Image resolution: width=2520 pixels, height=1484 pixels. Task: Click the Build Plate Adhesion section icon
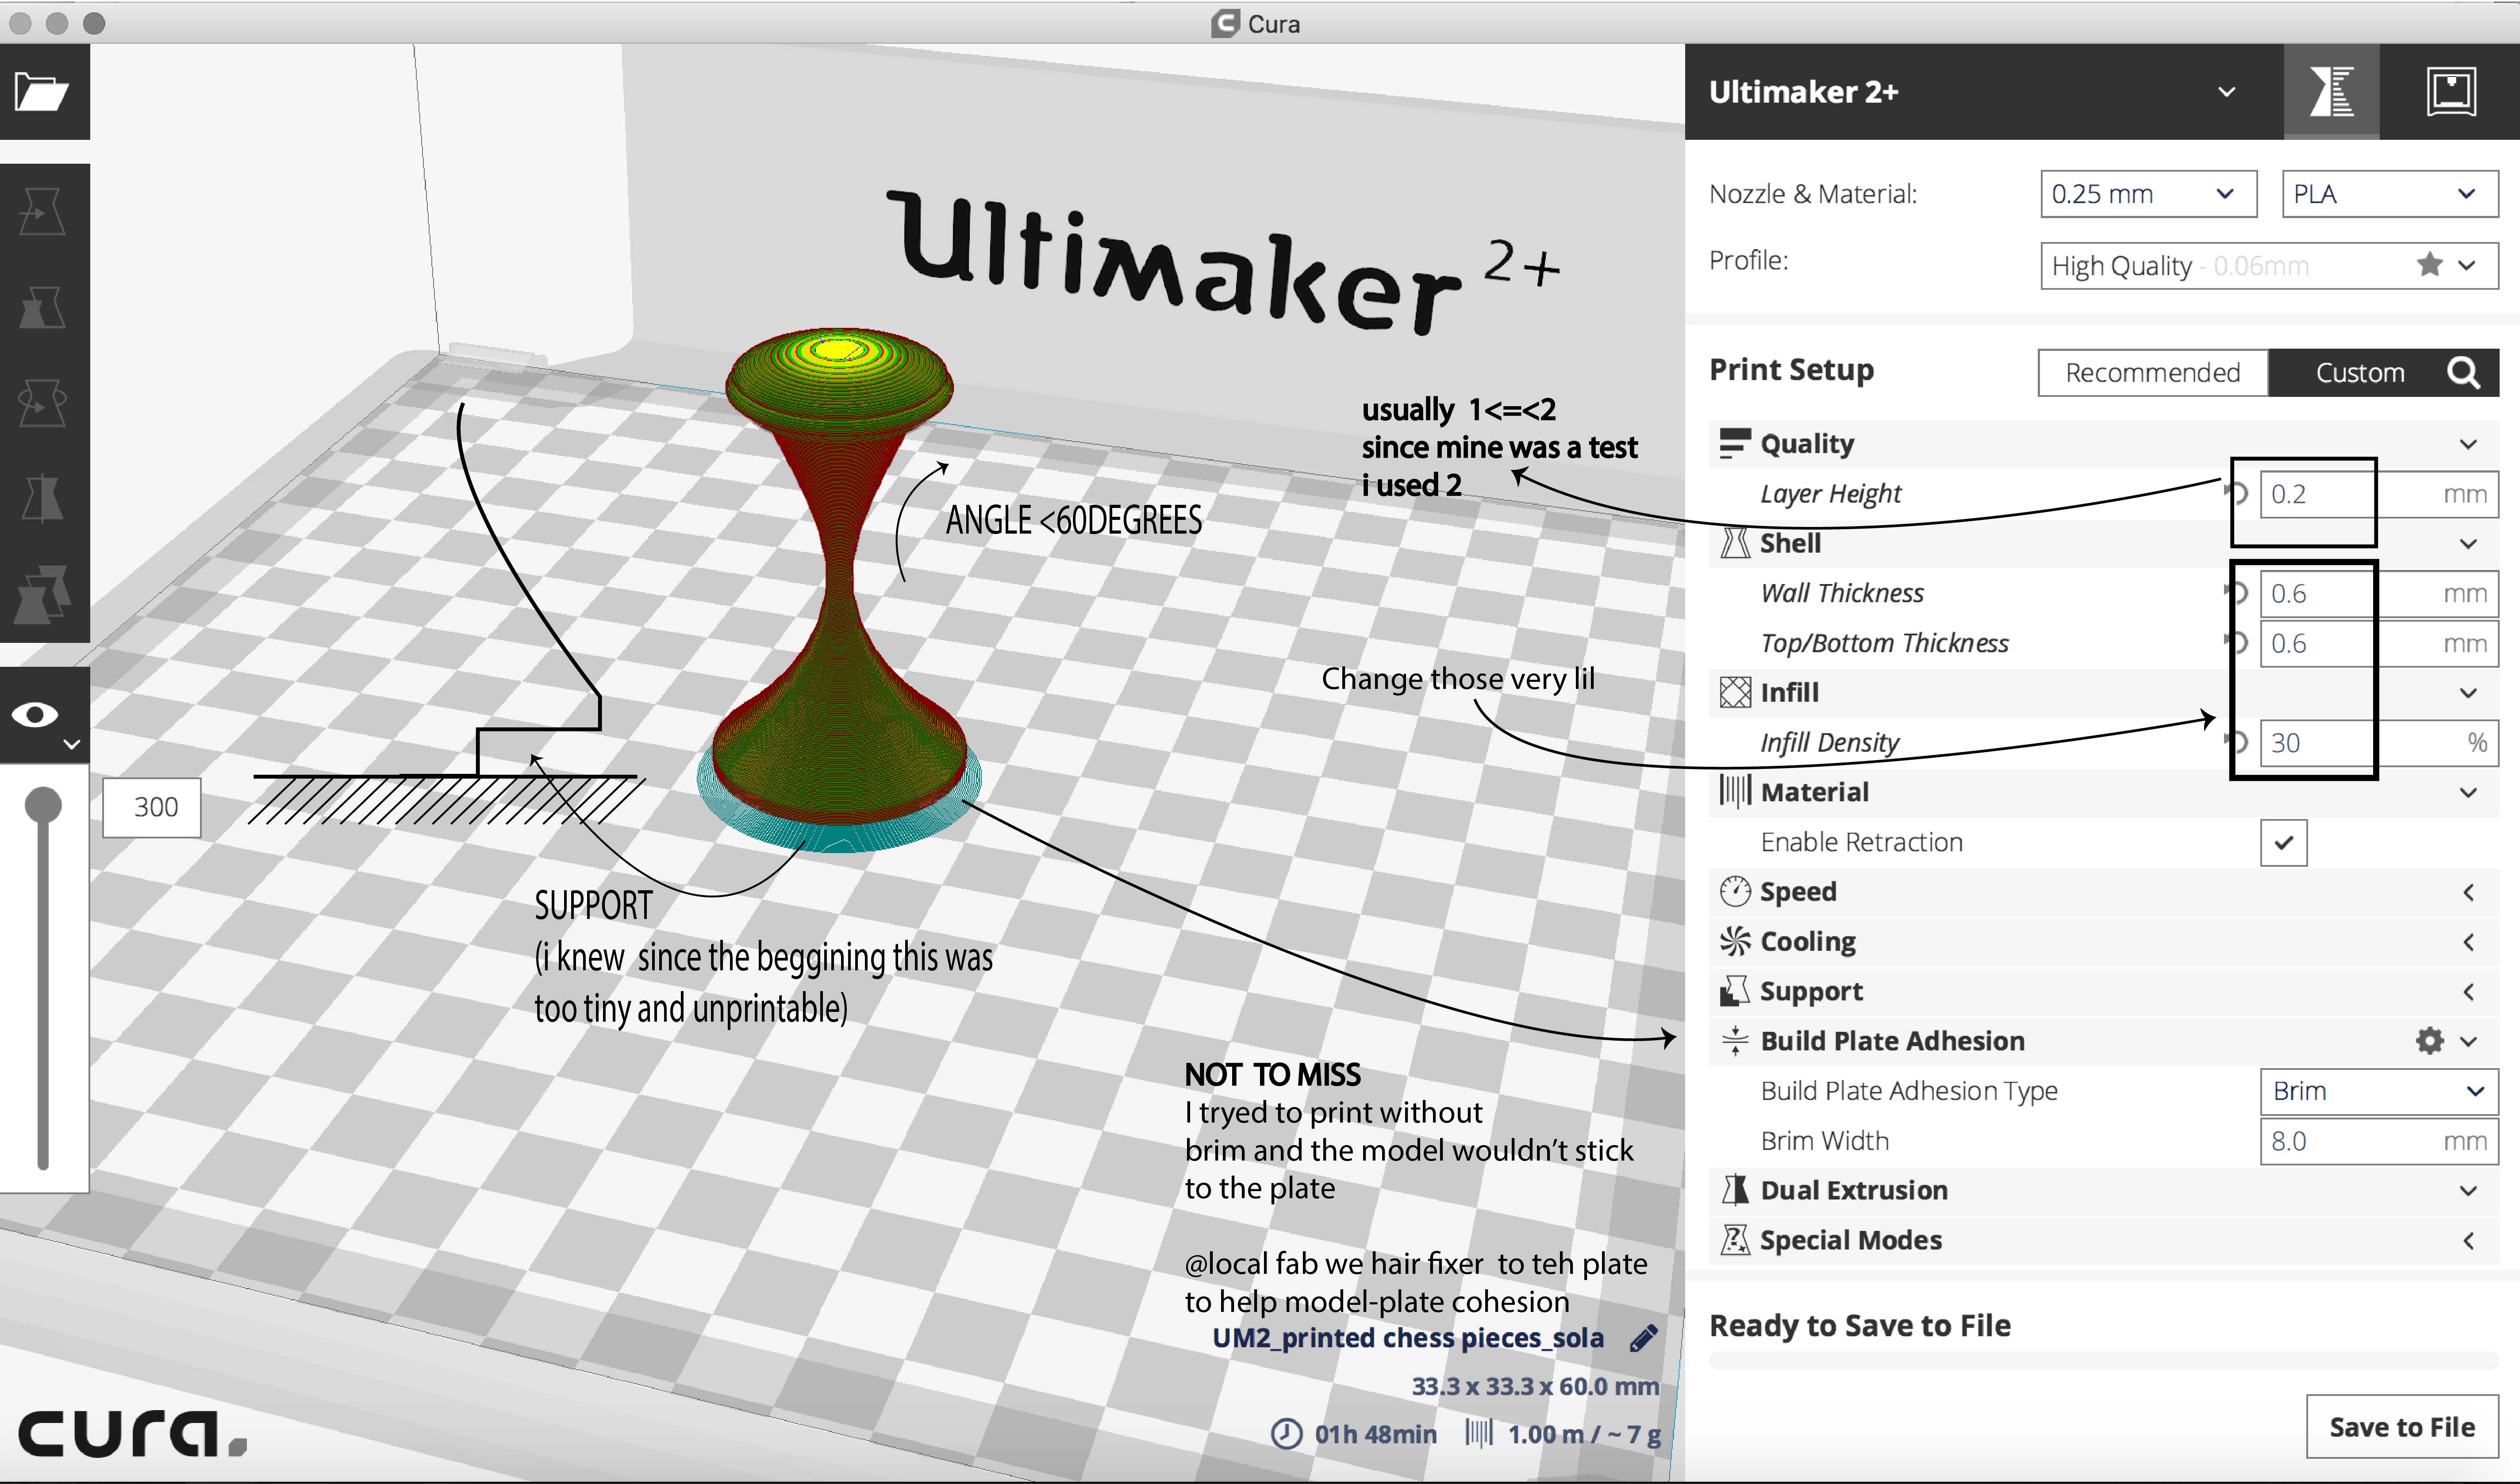click(x=1735, y=1041)
